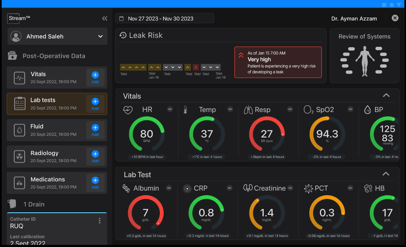This screenshot has width=406, height=247.
Task: Click the CRP concentric circles icon
Action: coord(187,188)
